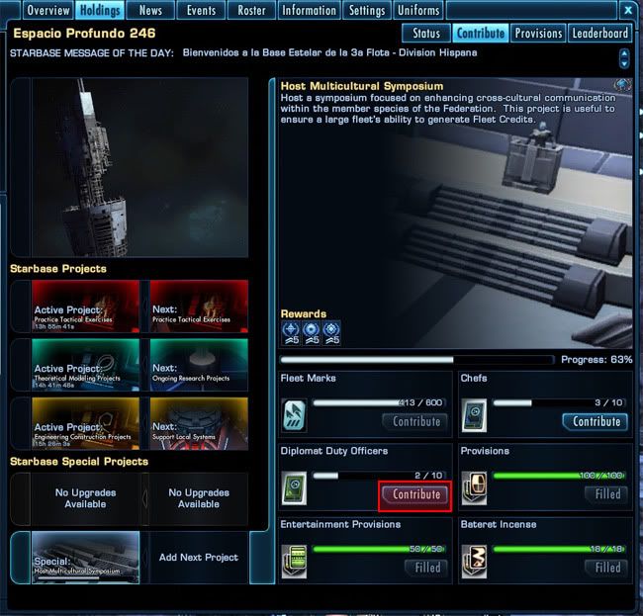Click the icon at project image top-right corner
Viewport: 643px width, 616px height.
622,85
